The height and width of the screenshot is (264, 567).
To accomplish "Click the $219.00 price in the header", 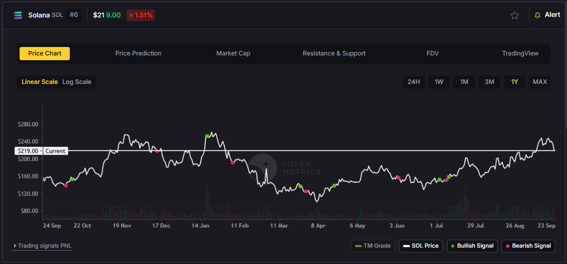I will coord(107,15).
